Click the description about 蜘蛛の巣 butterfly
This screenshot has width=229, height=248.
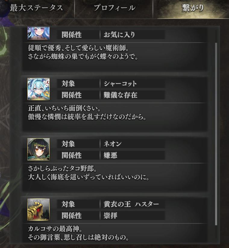[x=83, y=52]
